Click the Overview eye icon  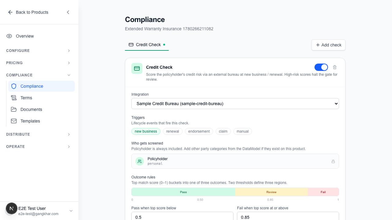click(x=9, y=36)
